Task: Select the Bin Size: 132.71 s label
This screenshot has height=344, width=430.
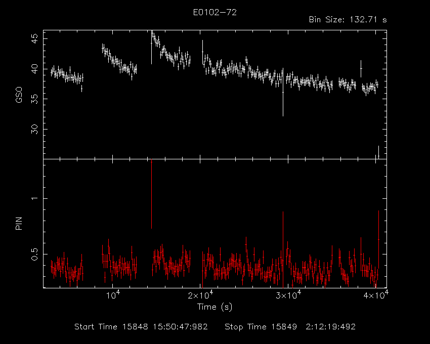Action: (x=348, y=20)
